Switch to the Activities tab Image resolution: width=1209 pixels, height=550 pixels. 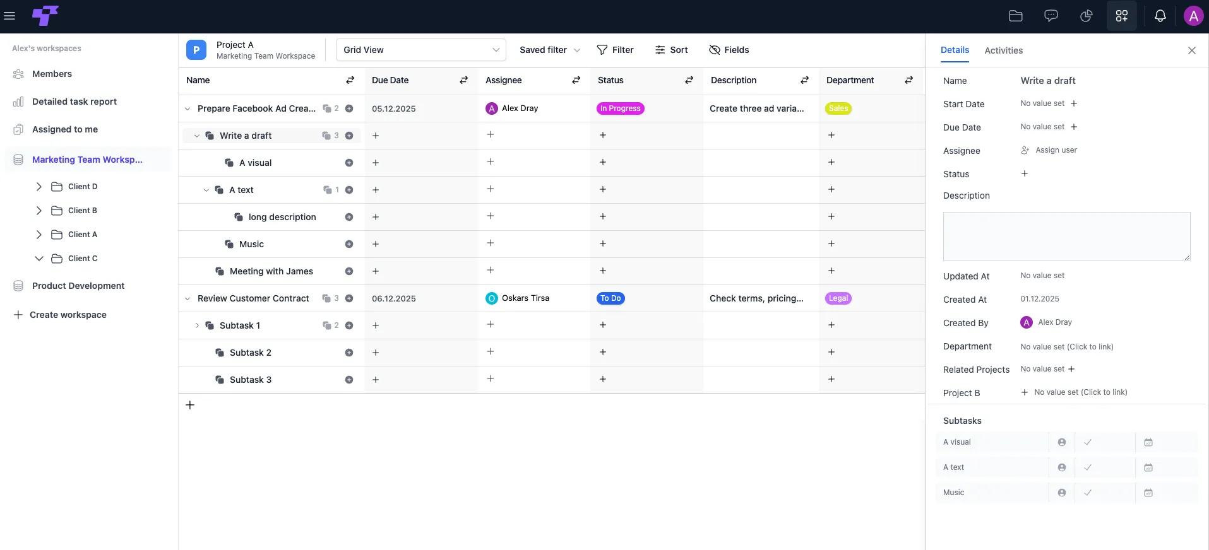tap(1004, 50)
